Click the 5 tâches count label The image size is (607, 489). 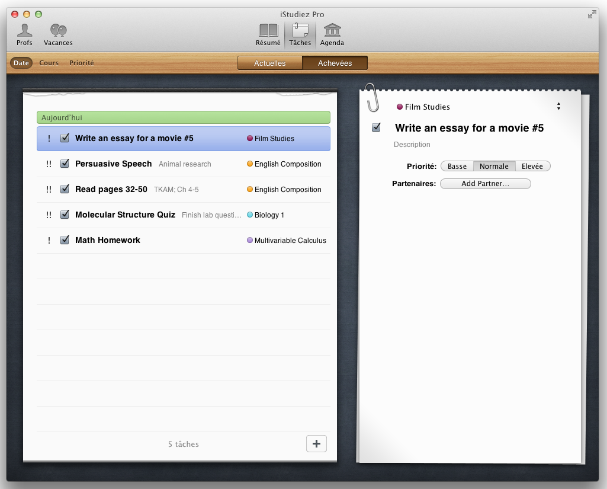click(184, 444)
